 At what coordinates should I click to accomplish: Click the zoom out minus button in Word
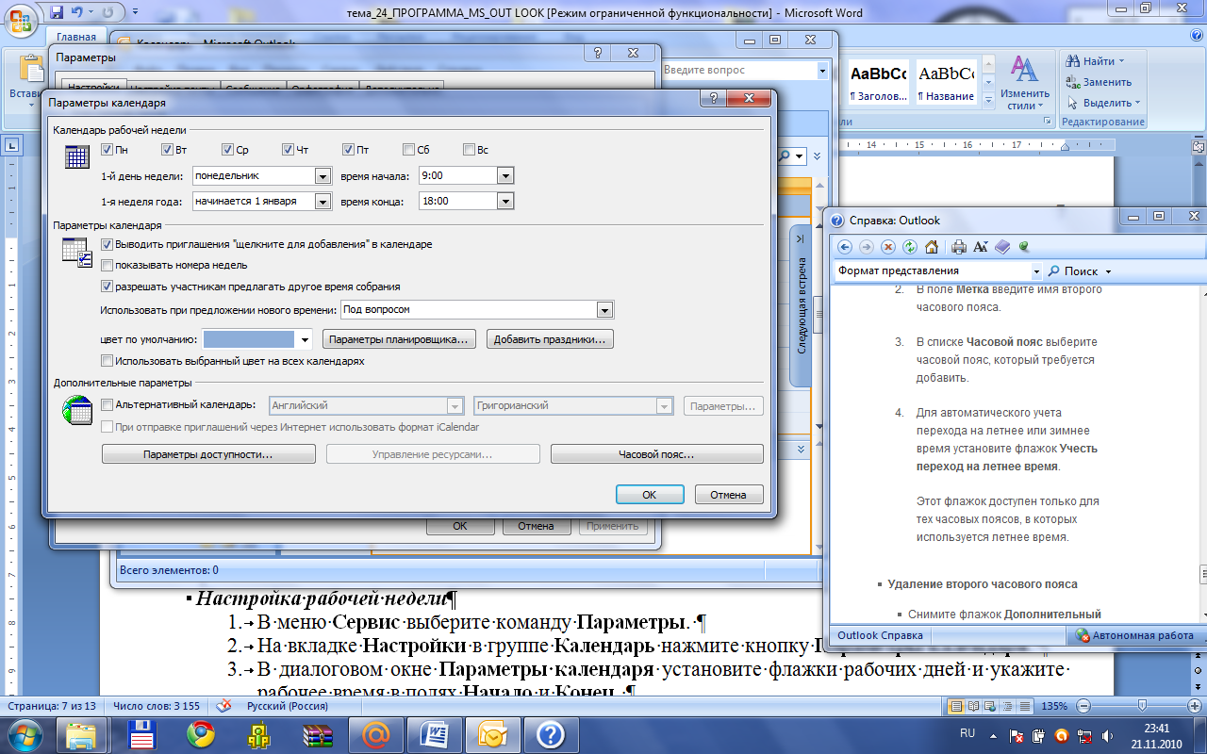coord(1083,706)
